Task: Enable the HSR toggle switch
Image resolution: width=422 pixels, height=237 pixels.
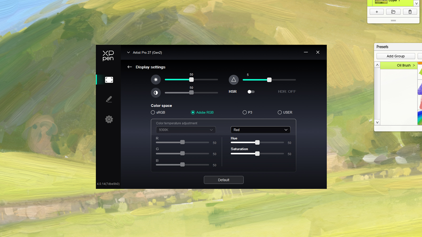Action: pyautogui.click(x=251, y=92)
